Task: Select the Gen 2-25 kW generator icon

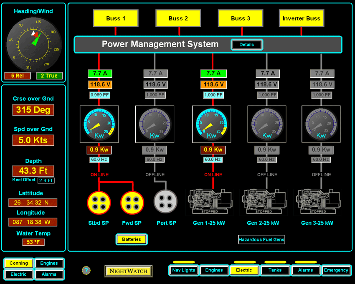Action: pos(264,202)
